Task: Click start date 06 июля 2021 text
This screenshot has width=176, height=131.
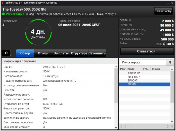Action: [69, 25]
